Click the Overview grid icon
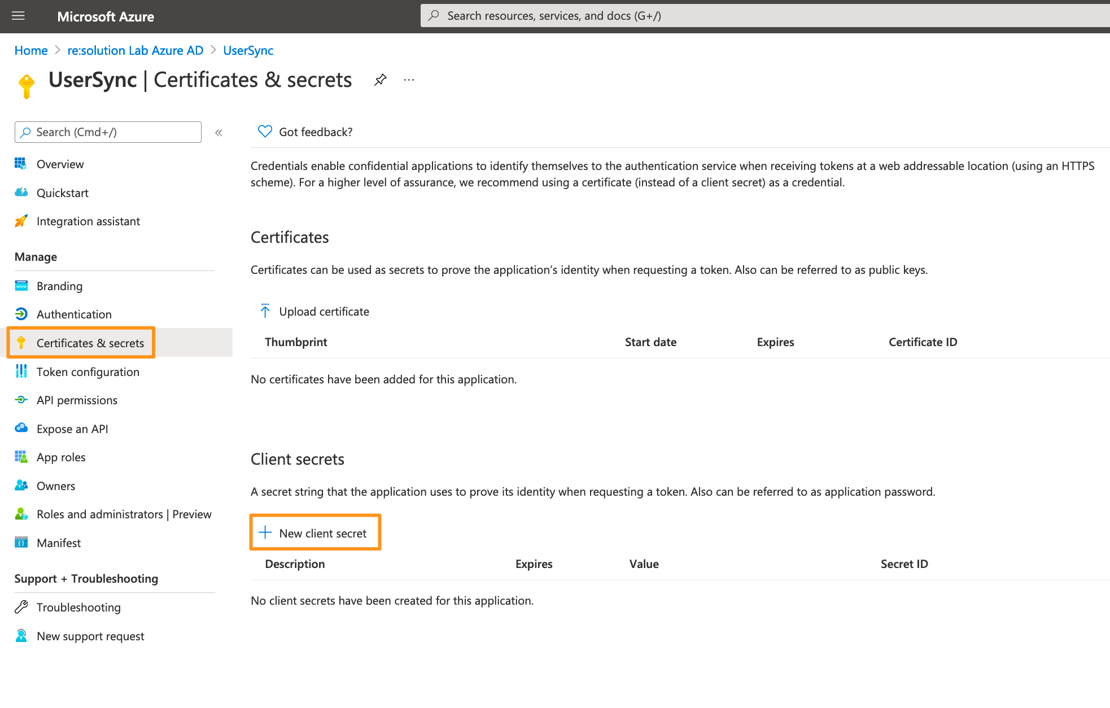Screen dimensions: 1110x708 coord(21,164)
